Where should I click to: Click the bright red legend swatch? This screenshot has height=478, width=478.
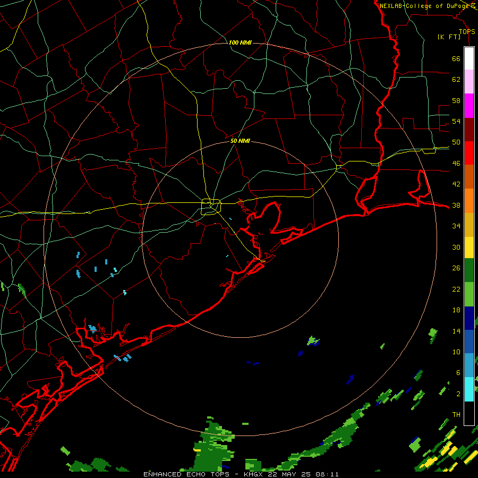469,153
